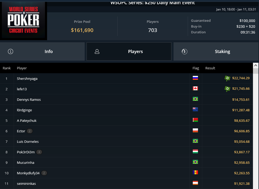
Task: Click the Result column header
Action: click(x=210, y=68)
